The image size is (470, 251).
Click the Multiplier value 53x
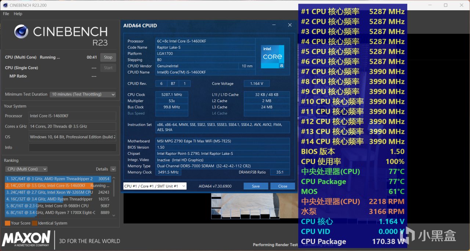[172, 101]
